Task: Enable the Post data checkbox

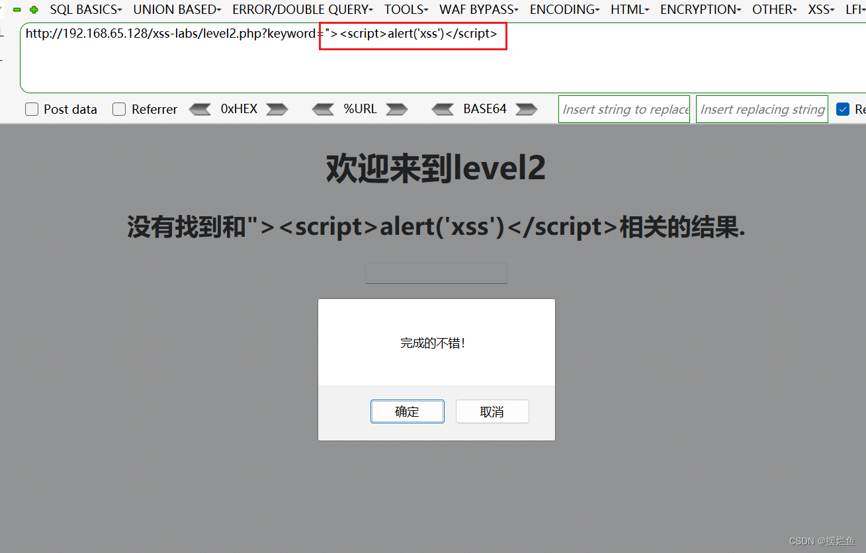Action: point(32,110)
